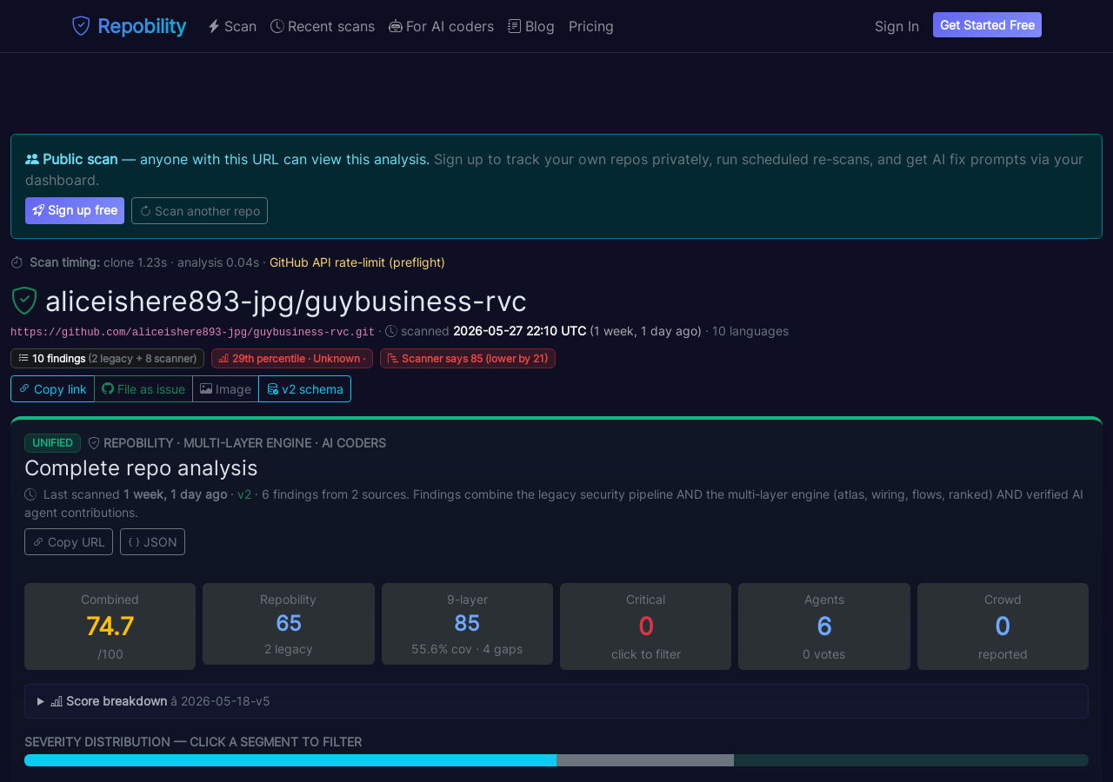The width and height of the screenshot is (1113, 782).
Task: Open the For AI coders page
Action: [442, 26]
